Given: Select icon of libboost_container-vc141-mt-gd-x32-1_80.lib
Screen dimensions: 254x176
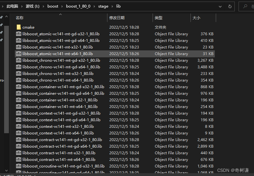Looking at the screenshot, I should click(x=19, y=87).
